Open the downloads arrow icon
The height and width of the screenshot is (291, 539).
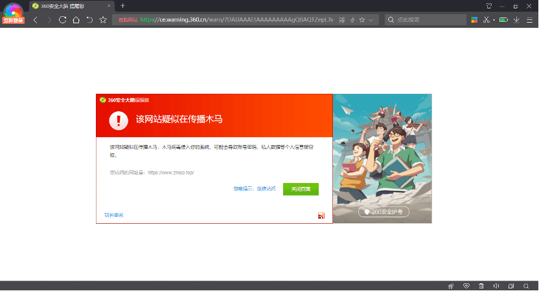click(516, 20)
